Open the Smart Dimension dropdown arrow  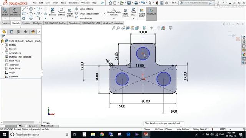(x=15, y=19)
